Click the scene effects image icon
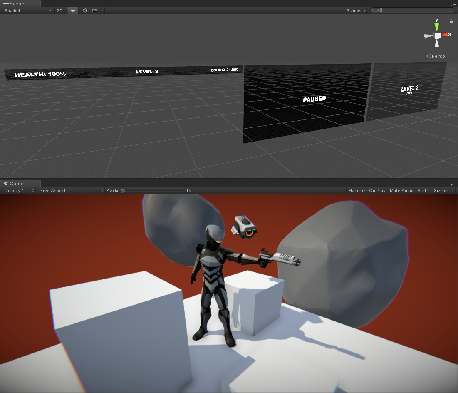The width and height of the screenshot is (458, 393). coord(95,10)
